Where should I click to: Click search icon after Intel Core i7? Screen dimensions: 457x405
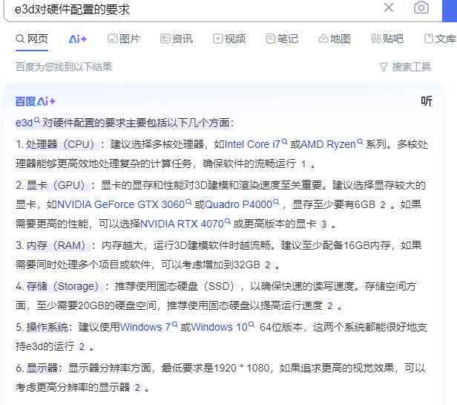[284, 141]
